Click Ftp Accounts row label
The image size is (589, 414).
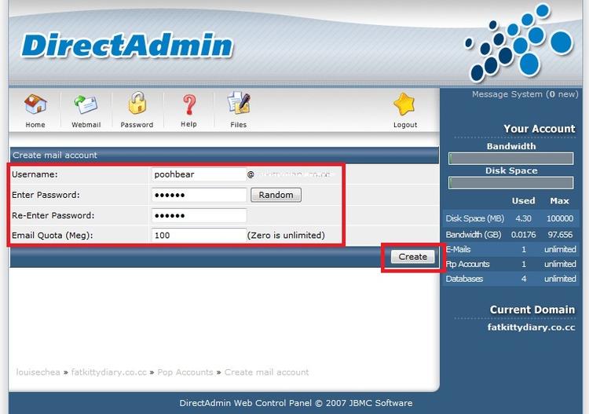point(468,264)
